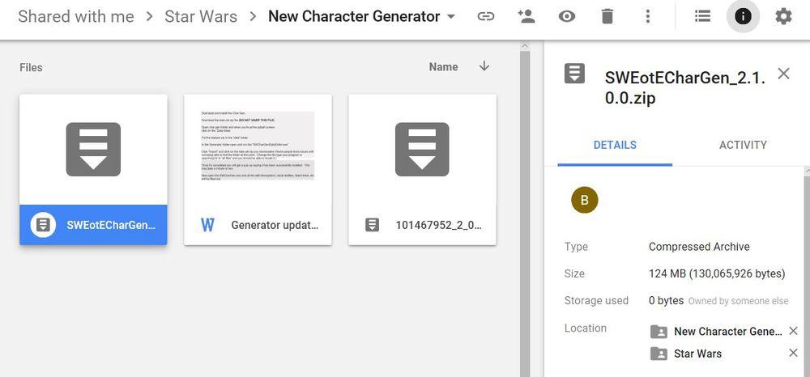
Task: Go to Shared with me breadcrumb
Action: 75,17
